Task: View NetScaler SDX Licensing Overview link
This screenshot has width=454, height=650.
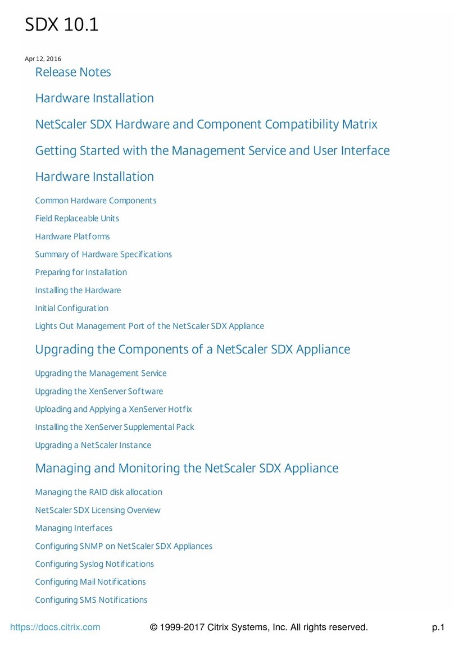Action: click(98, 510)
